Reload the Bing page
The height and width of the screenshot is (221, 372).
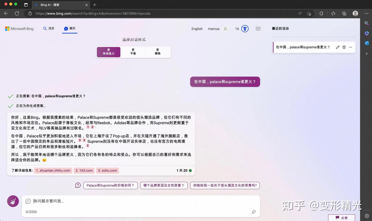[x=17, y=13]
